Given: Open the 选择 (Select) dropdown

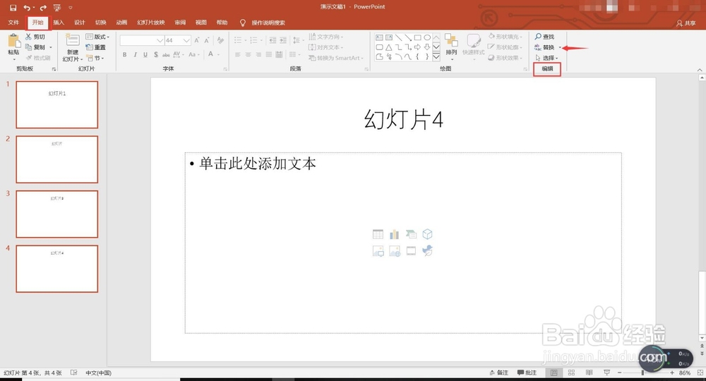Looking at the screenshot, I should [546, 58].
